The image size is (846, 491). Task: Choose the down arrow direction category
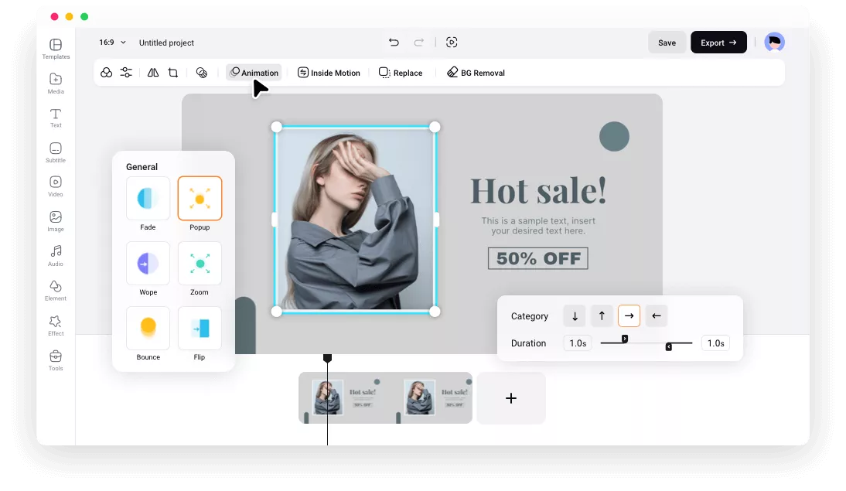click(575, 315)
